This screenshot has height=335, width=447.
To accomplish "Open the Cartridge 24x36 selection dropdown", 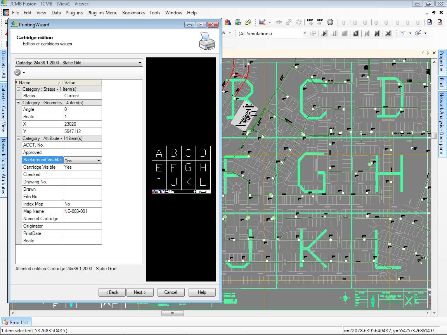I will (140, 63).
